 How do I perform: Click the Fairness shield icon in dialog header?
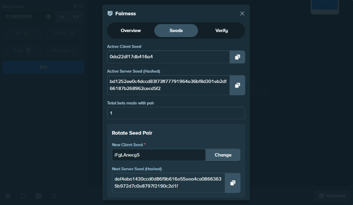click(x=110, y=14)
